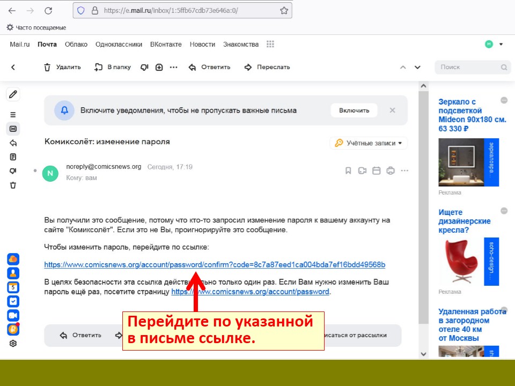
Task: Open Знакомства from the portal bar
Action: (241, 44)
